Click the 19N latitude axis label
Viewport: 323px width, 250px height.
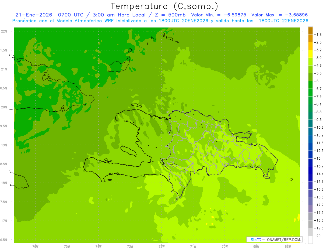point(4,145)
